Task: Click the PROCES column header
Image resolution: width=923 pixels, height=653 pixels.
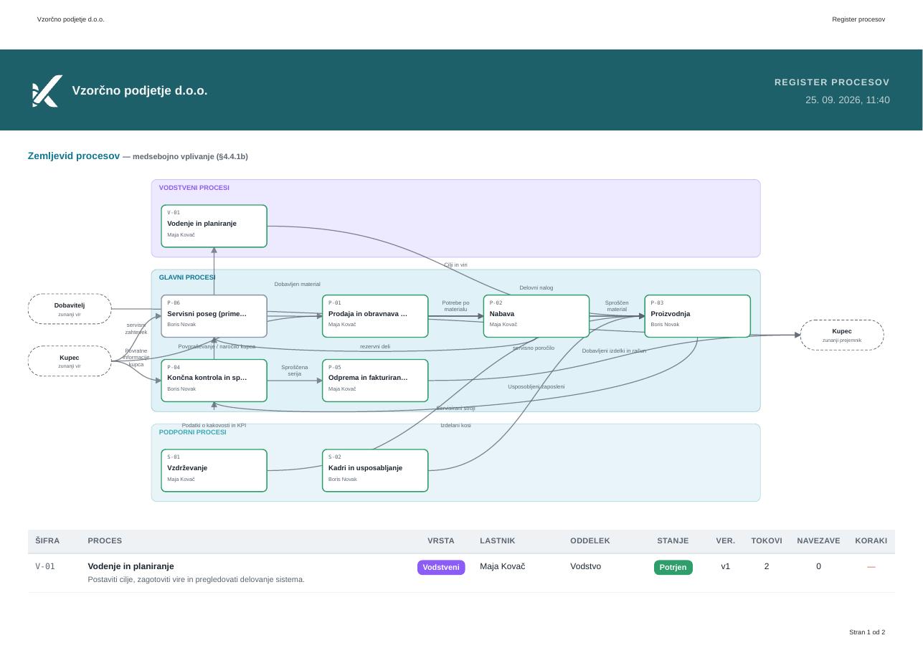Action: pyautogui.click(x=105, y=540)
